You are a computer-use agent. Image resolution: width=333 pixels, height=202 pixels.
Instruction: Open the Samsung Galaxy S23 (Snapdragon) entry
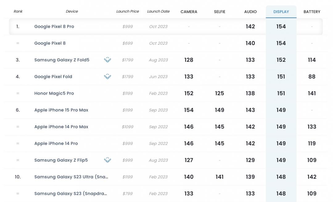(x=71, y=194)
